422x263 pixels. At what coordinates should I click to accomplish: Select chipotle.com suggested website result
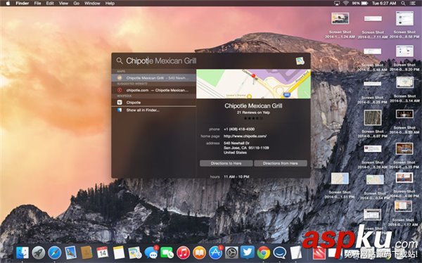click(x=153, y=90)
